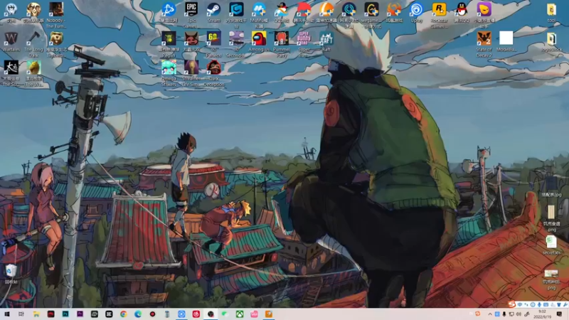Launch Photoshop from the taskbar
Screen dimensions: 569x320
coord(65,314)
